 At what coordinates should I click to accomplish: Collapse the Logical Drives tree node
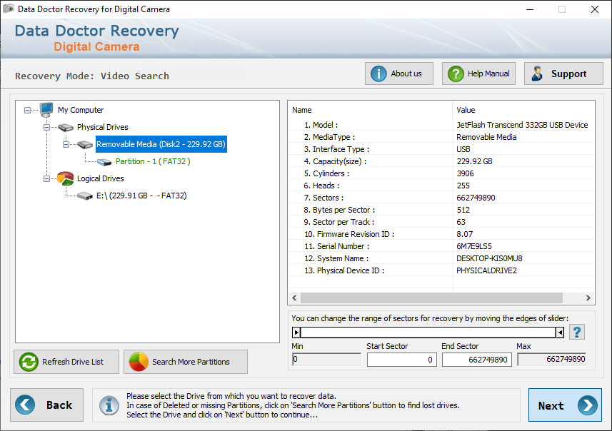46,178
